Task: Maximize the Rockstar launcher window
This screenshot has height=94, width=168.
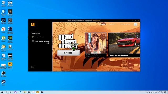Action: (x=135, y=21)
